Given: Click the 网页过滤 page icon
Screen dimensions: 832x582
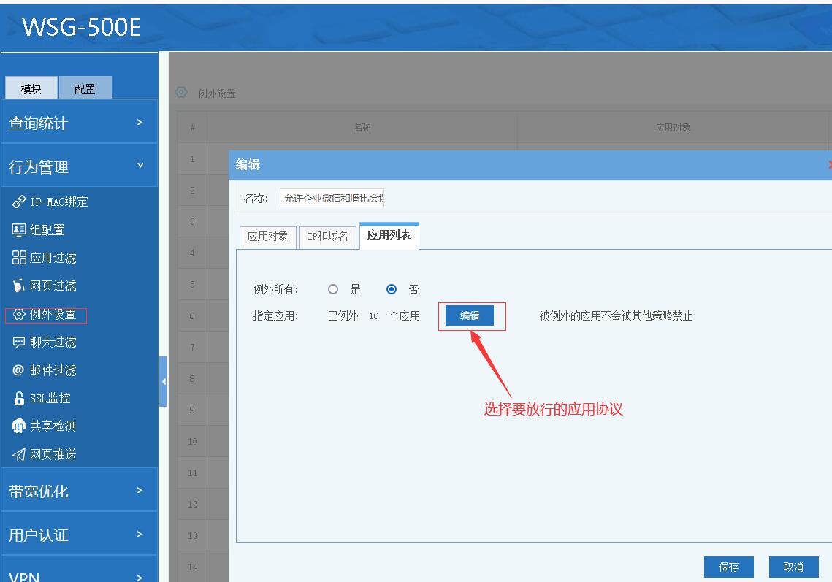Looking at the screenshot, I should 19,286.
